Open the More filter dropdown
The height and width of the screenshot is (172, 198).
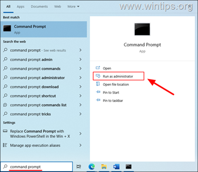(73, 7)
